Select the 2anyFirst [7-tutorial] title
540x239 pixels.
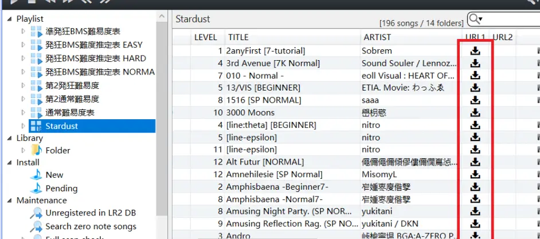pos(265,51)
